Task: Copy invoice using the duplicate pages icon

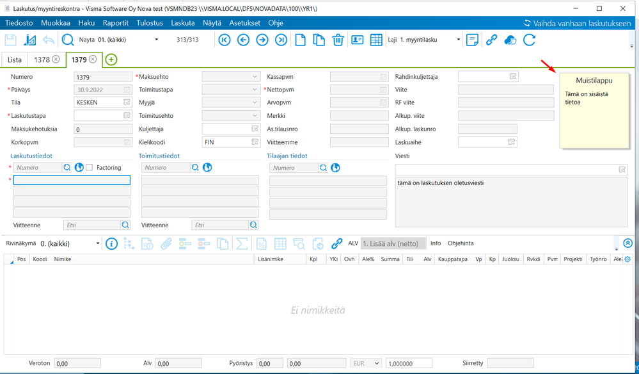Action: click(319, 40)
